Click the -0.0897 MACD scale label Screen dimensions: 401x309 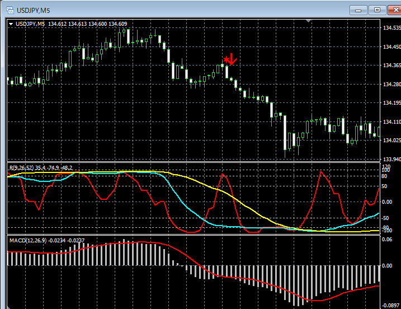point(390,306)
